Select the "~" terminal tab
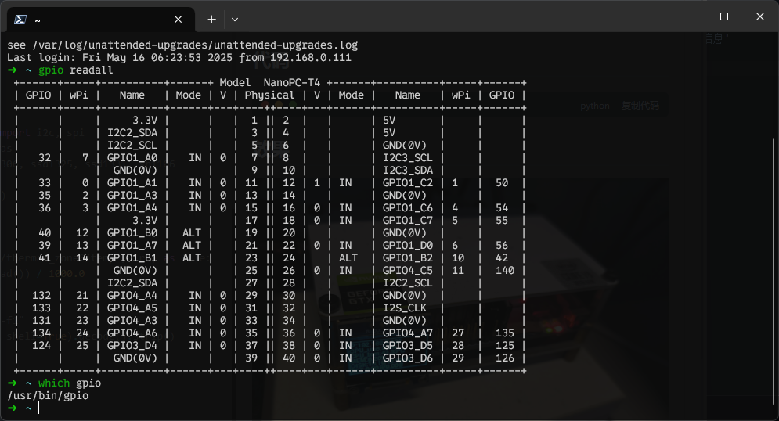Image resolution: width=779 pixels, height=421 pixels. pos(94,19)
